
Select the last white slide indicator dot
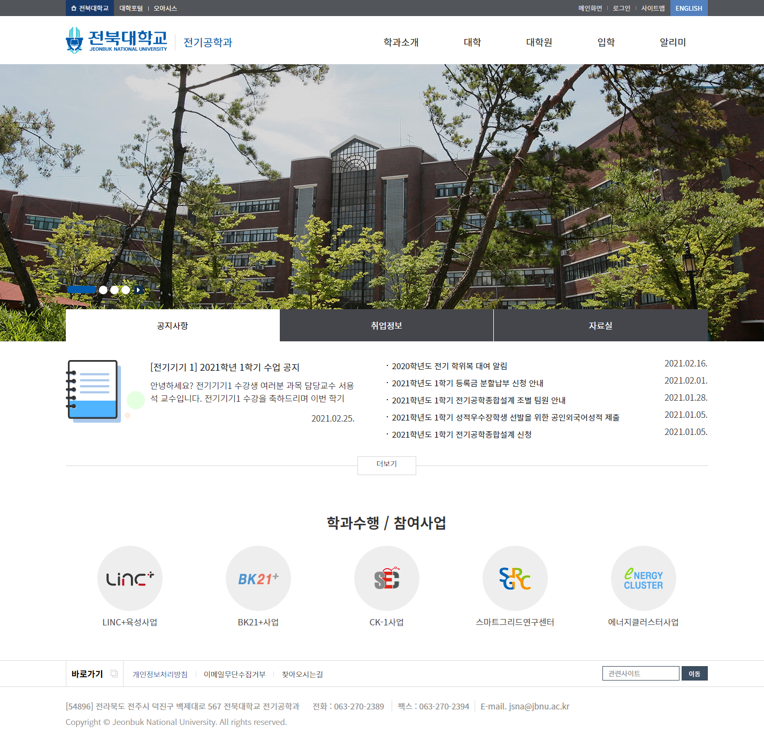click(126, 290)
